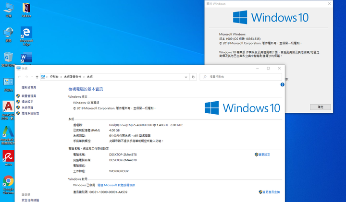Click the computer icon in the address bar
This screenshot has width=346, height=202.
pyautogui.click(x=43, y=77)
